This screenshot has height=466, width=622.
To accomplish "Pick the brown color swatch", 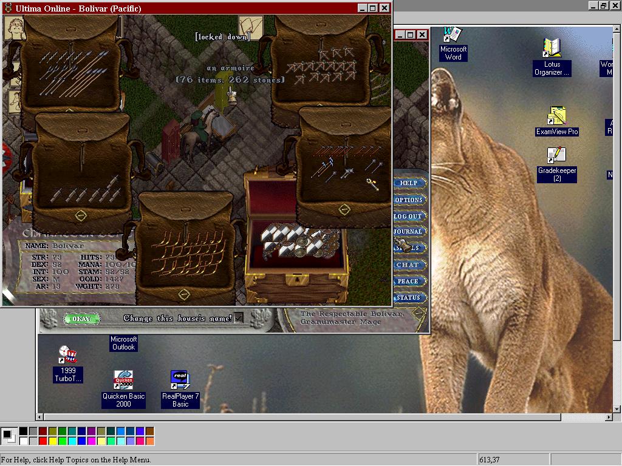I will coord(149,431).
